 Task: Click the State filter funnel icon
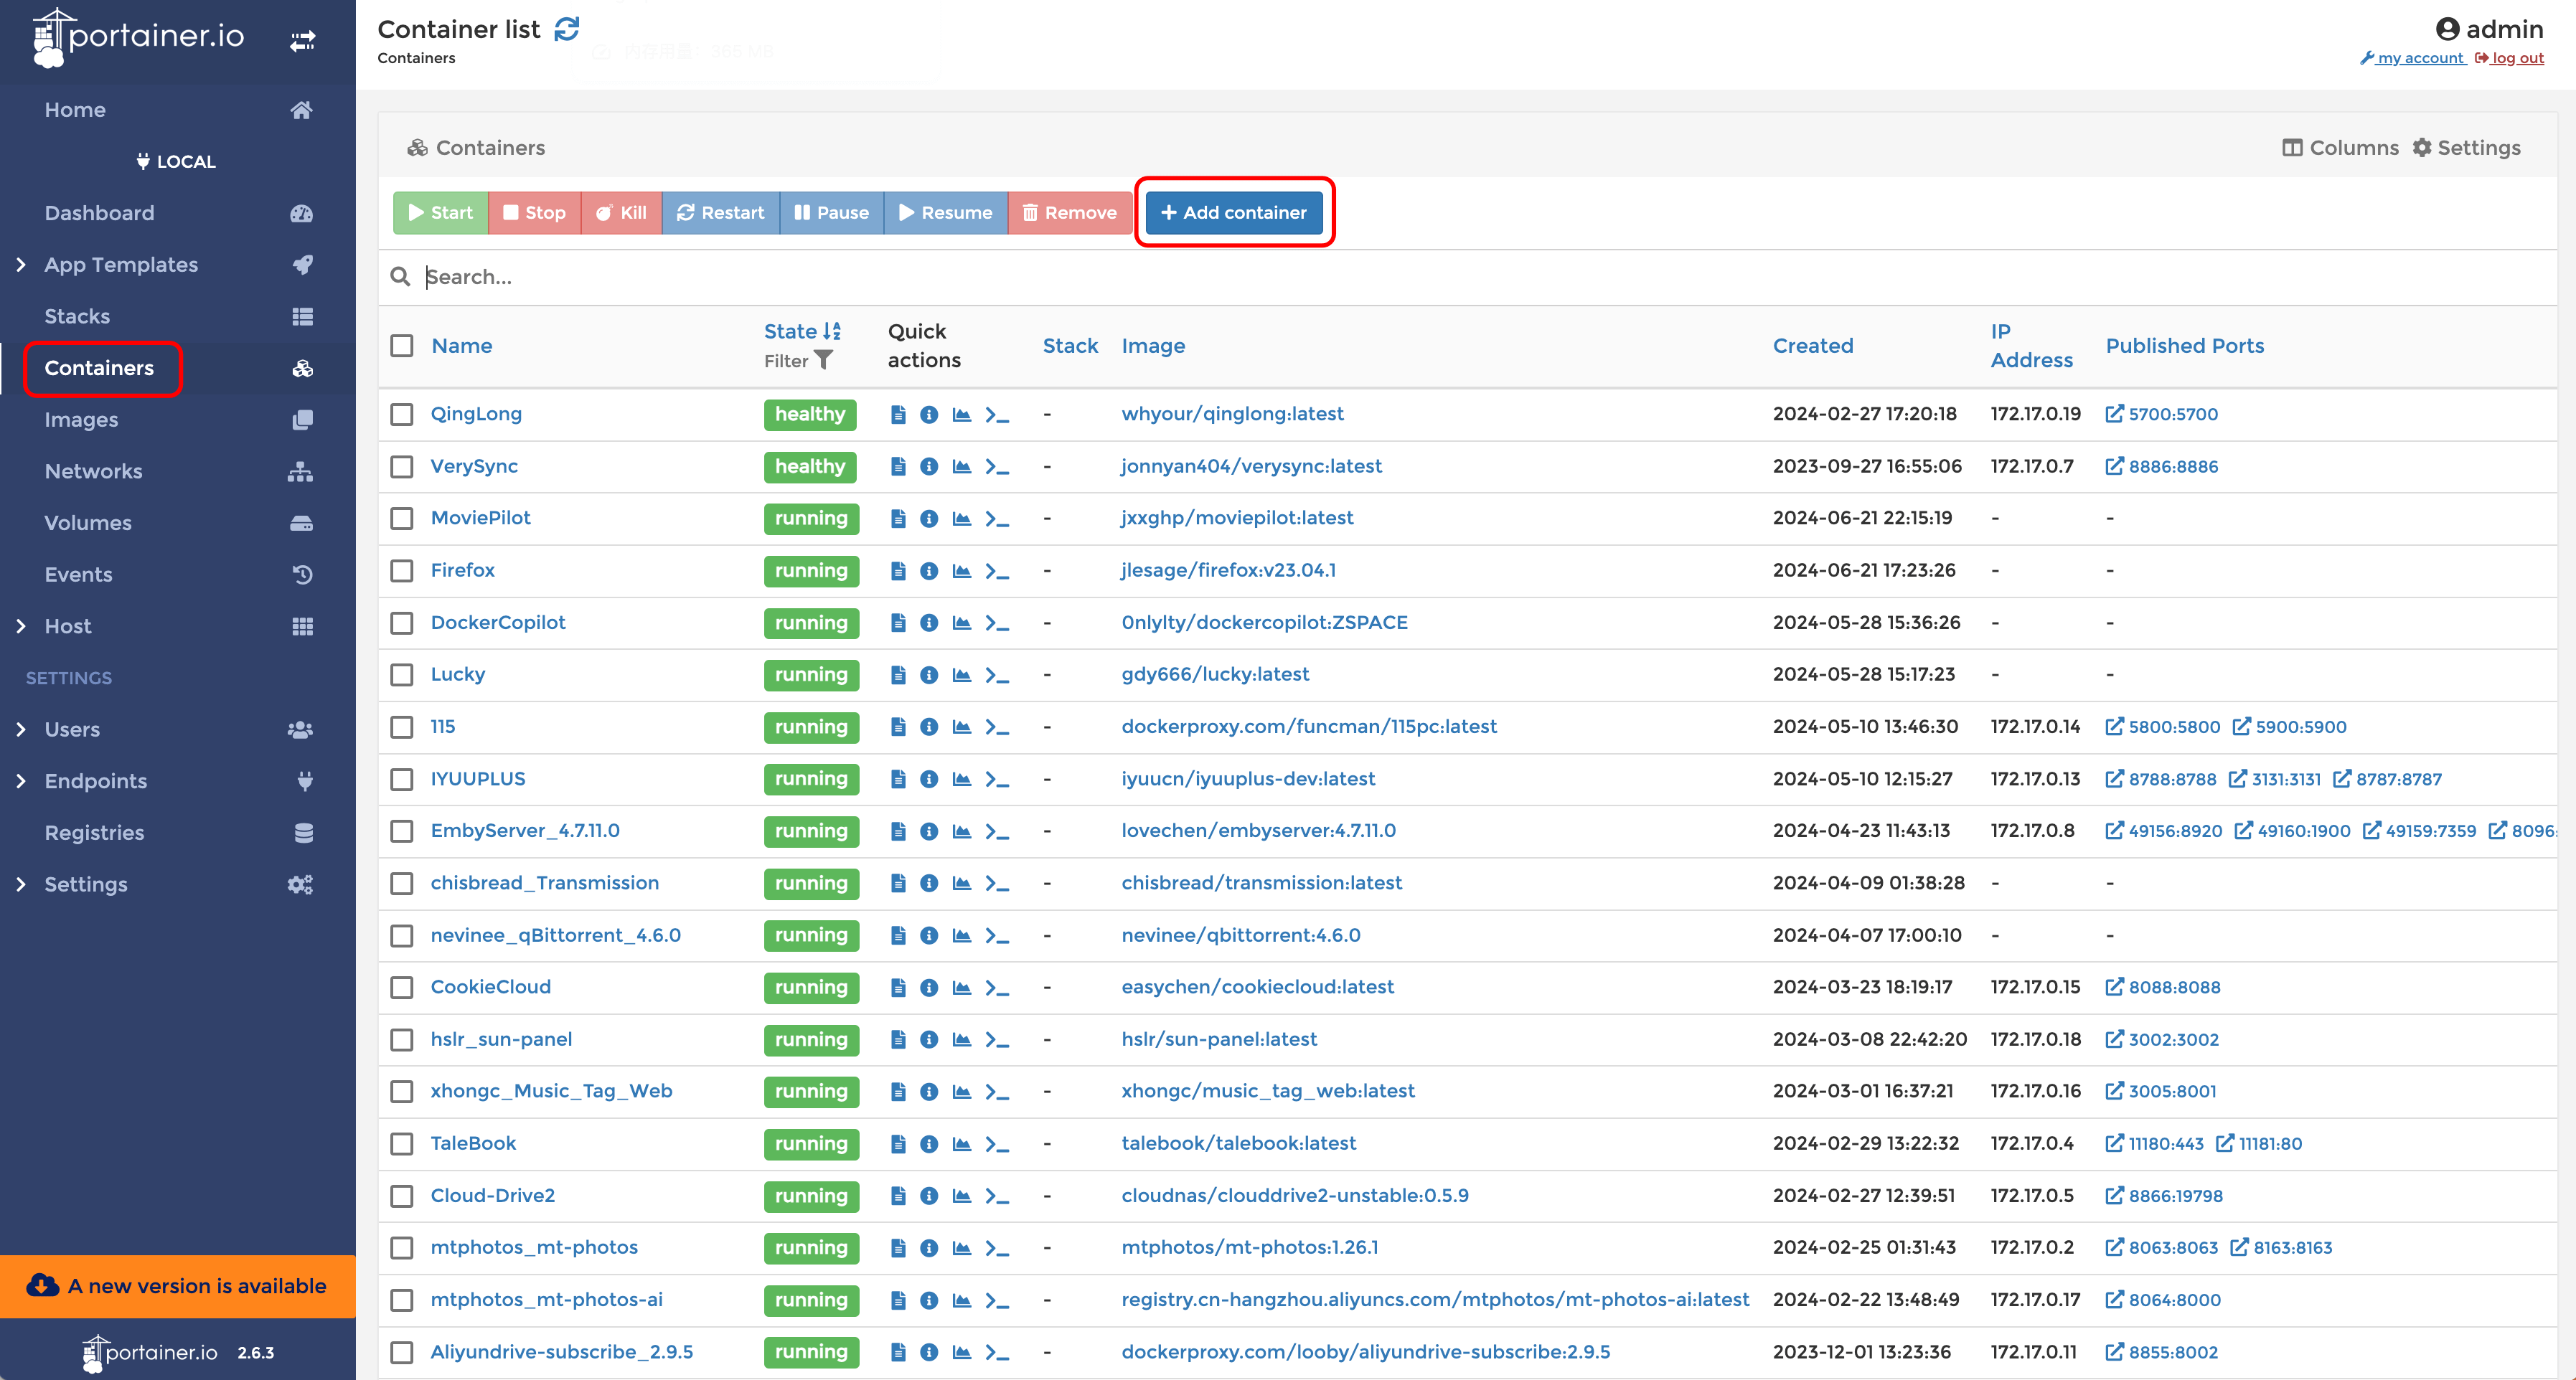click(823, 361)
